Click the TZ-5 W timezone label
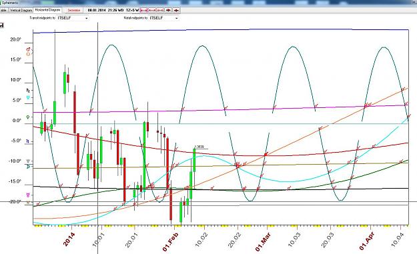This screenshot has width=417, height=254. [132, 10]
